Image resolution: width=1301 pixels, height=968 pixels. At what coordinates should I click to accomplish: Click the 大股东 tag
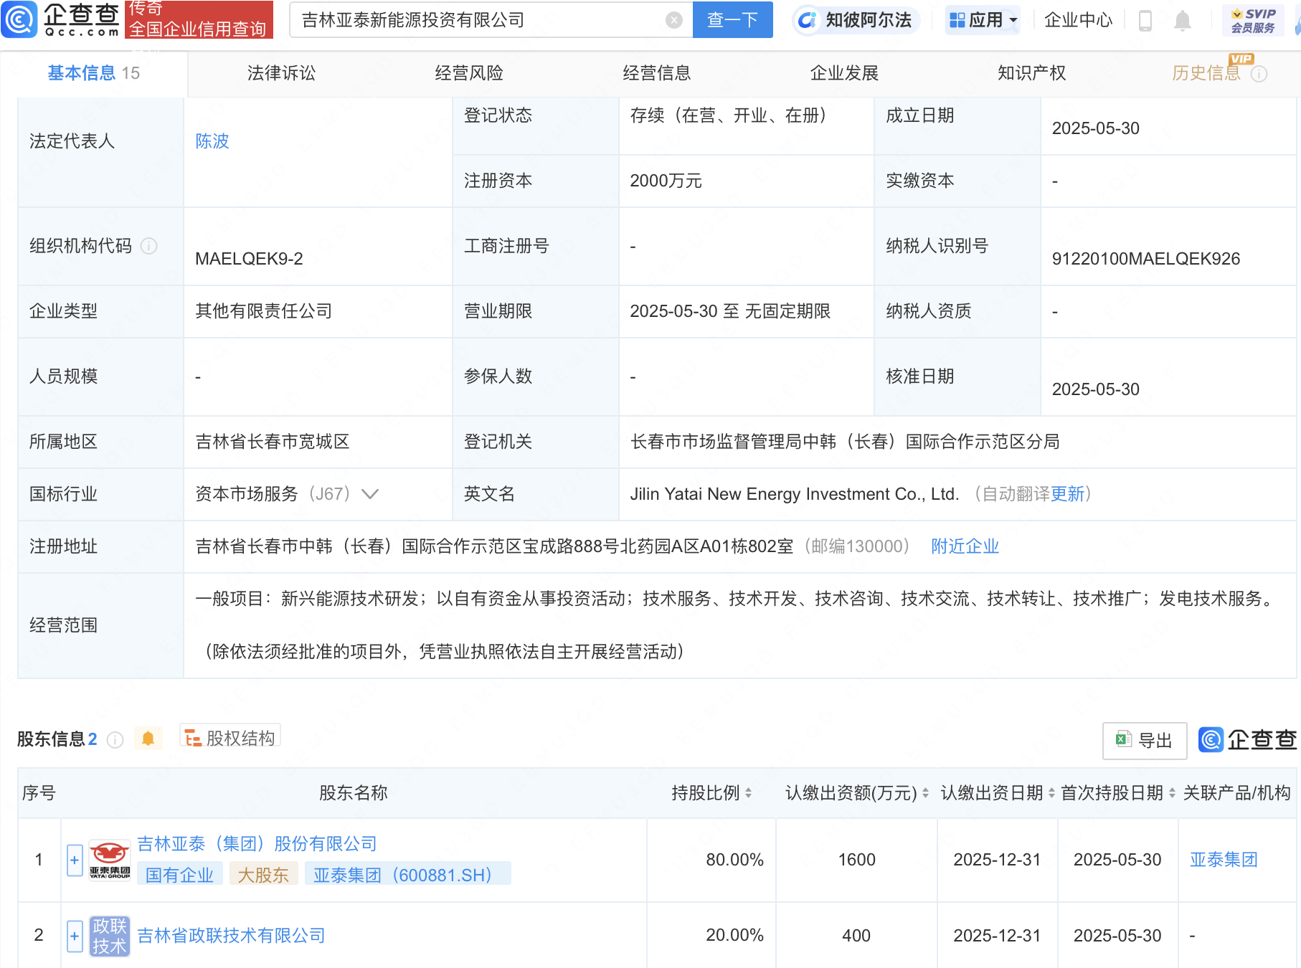263,875
